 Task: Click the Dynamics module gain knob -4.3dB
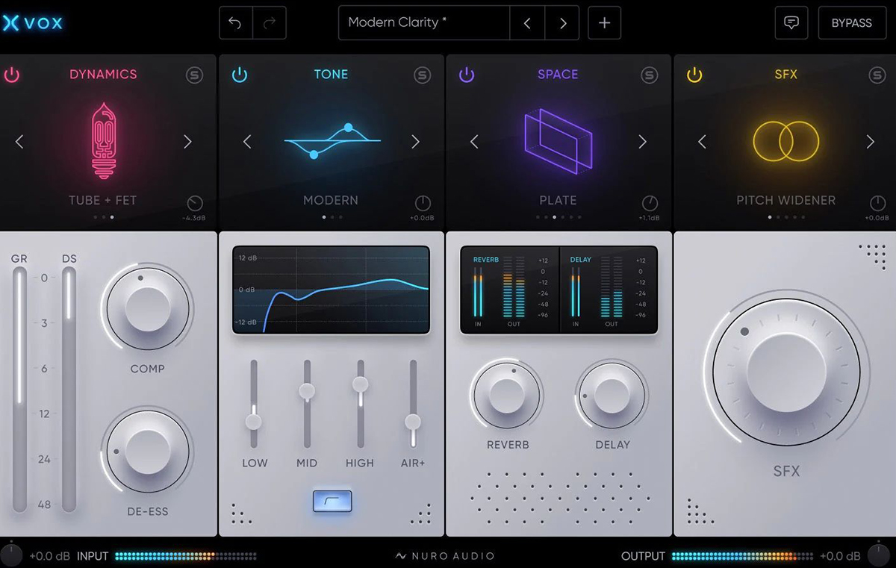pos(194,203)
